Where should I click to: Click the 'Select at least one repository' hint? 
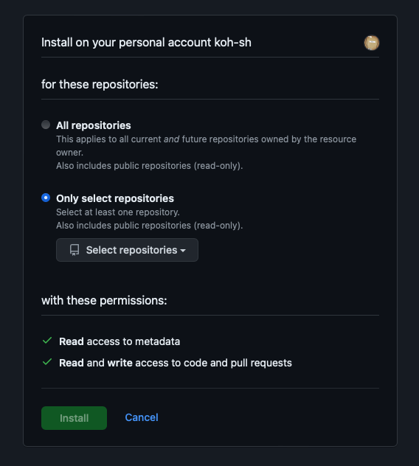pos(118,212)
